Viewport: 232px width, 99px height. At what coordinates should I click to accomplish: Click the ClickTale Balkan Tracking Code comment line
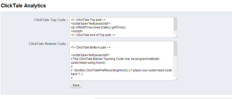(x=115, y=59)
